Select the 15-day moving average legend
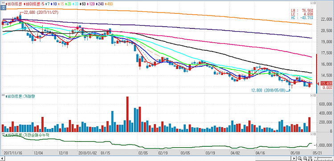The image size is (334, 161). [x=61, y=4]
